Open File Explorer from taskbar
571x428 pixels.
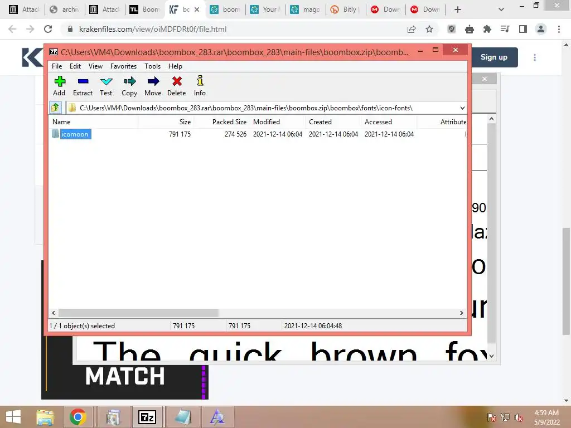(x=45, y=417)
